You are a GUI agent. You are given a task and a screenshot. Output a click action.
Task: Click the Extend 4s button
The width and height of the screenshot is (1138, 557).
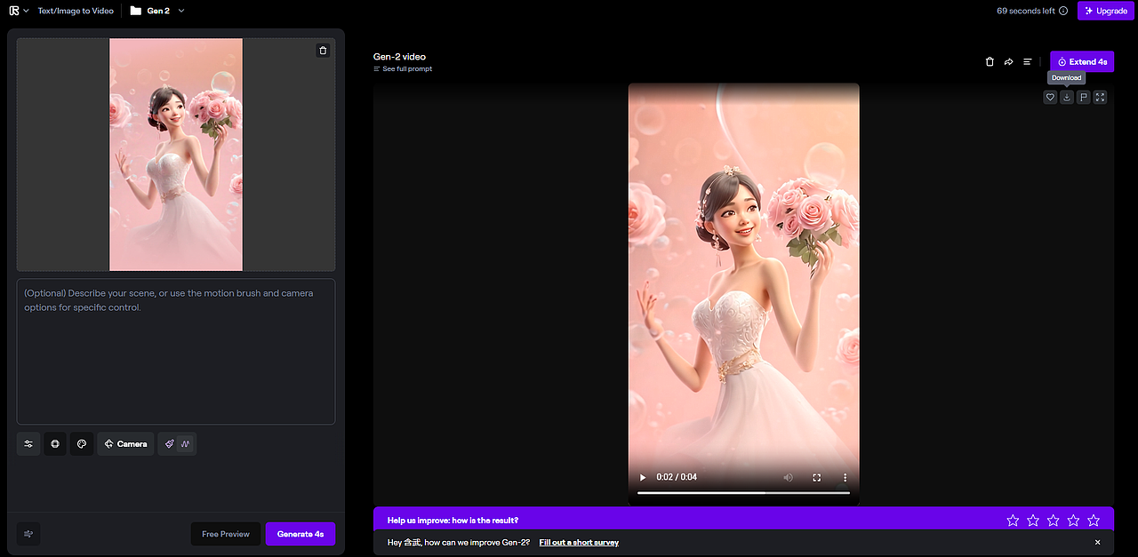(x=1082, y=61)
